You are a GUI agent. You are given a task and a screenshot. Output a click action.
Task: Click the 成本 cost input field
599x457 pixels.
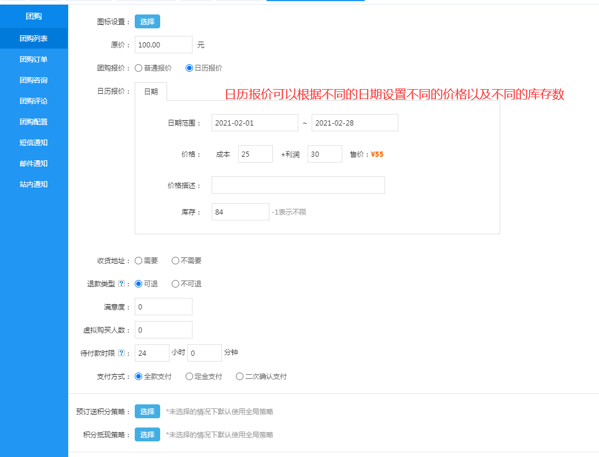pyautogui.click(x=255, y=154)
